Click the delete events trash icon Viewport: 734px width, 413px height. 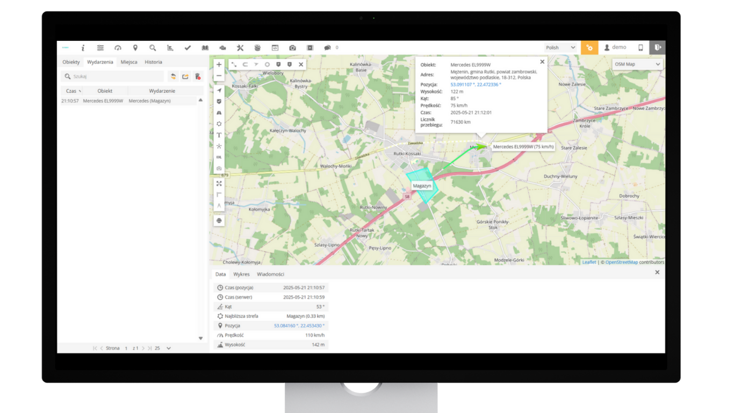point(198,76)
